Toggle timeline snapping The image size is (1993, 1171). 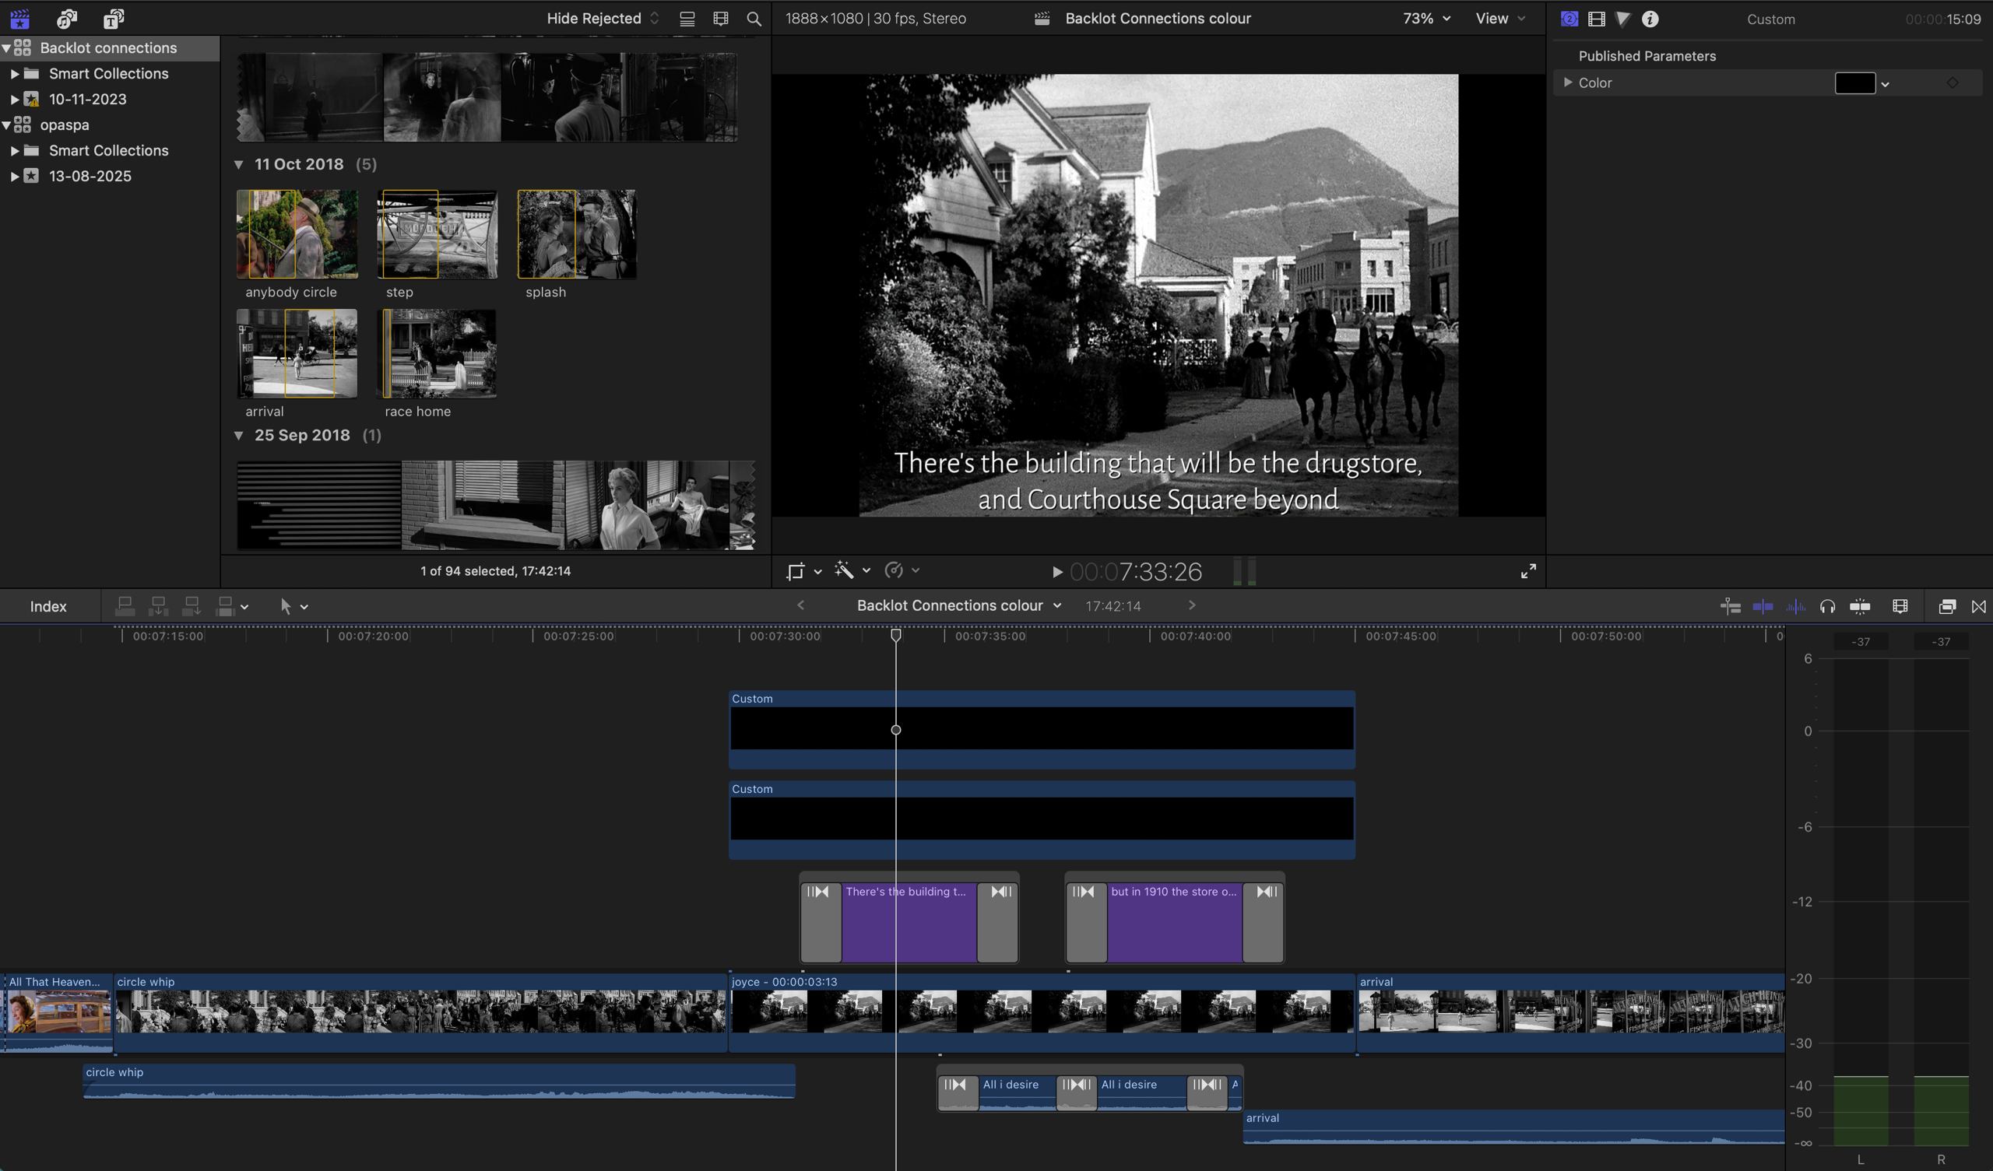coord(1860,606)
